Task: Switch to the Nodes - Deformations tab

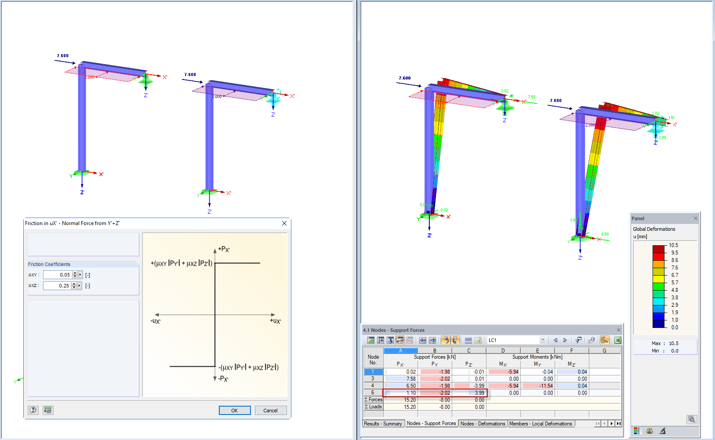Action: coord(483,423)
